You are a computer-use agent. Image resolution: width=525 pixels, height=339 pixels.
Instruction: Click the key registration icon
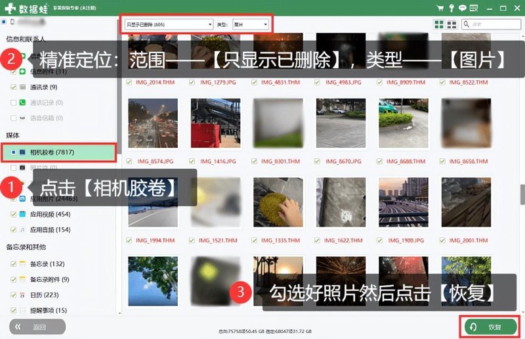451,8
